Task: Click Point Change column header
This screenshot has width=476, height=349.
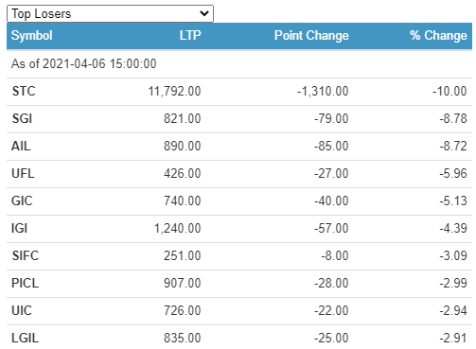Action: coord(311,35)
